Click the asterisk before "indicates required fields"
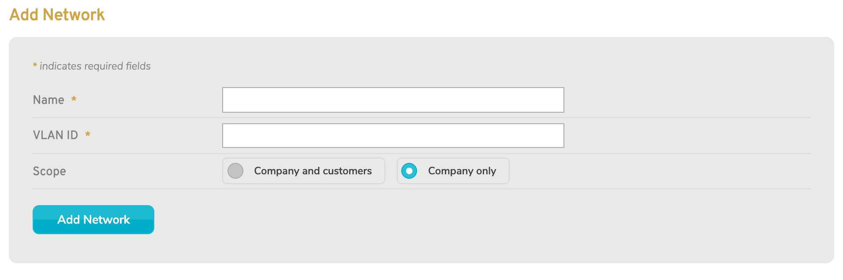 coord(35,66)
